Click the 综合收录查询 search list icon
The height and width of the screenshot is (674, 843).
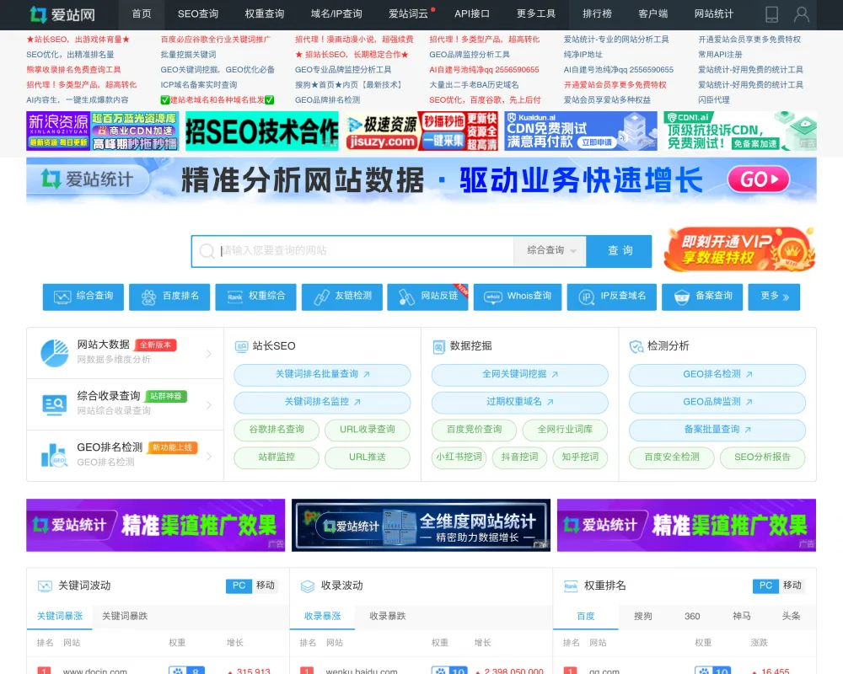[x=54, y=404]
